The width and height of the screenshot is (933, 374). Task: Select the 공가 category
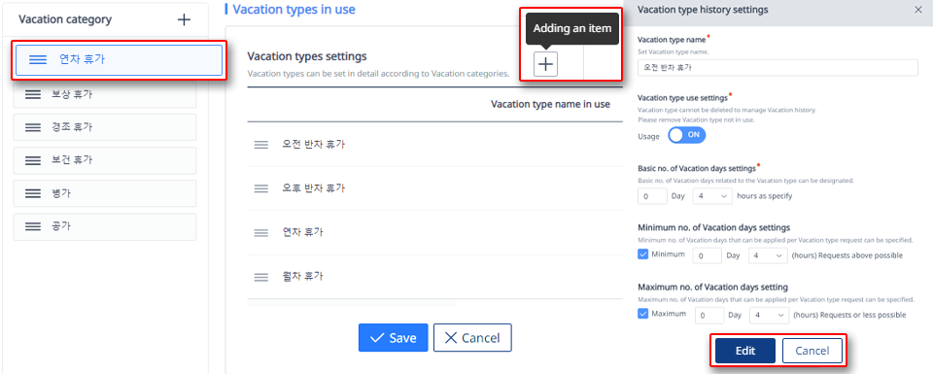tap(105, 226)
